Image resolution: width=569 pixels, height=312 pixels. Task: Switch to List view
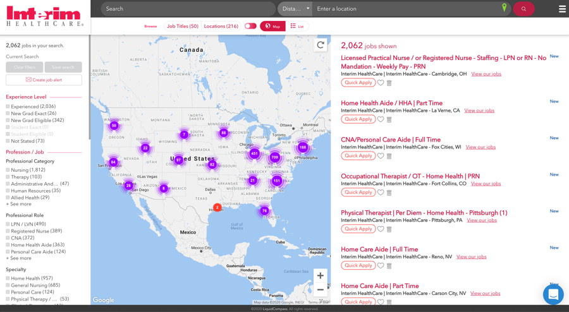point(297,26)
